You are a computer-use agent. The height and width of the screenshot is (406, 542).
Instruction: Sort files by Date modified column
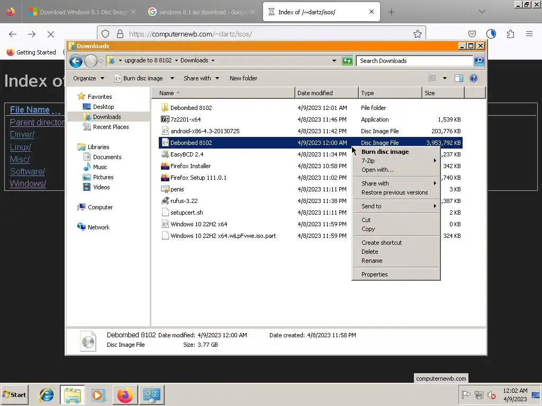point(327,93)
